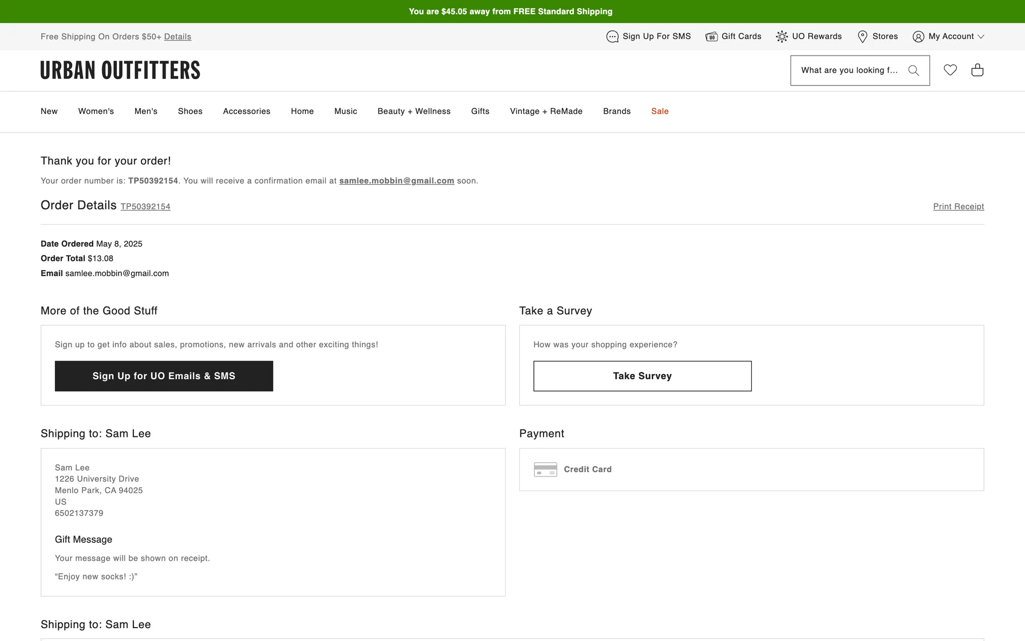Open the Beauty + Wellness menu

[x=414, y=111]
